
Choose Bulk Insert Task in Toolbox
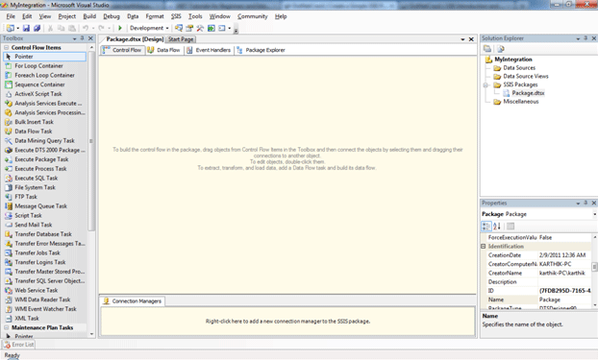44,122
